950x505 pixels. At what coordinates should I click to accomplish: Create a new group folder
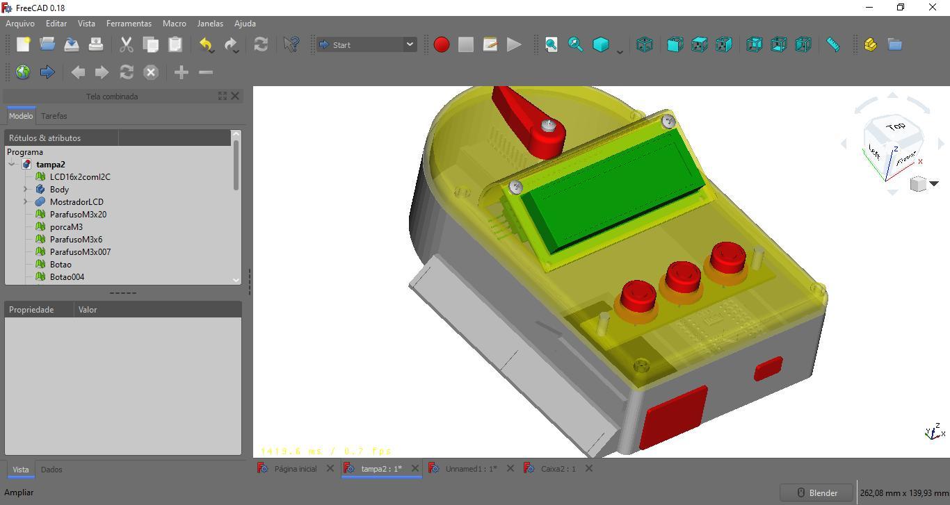894,44
